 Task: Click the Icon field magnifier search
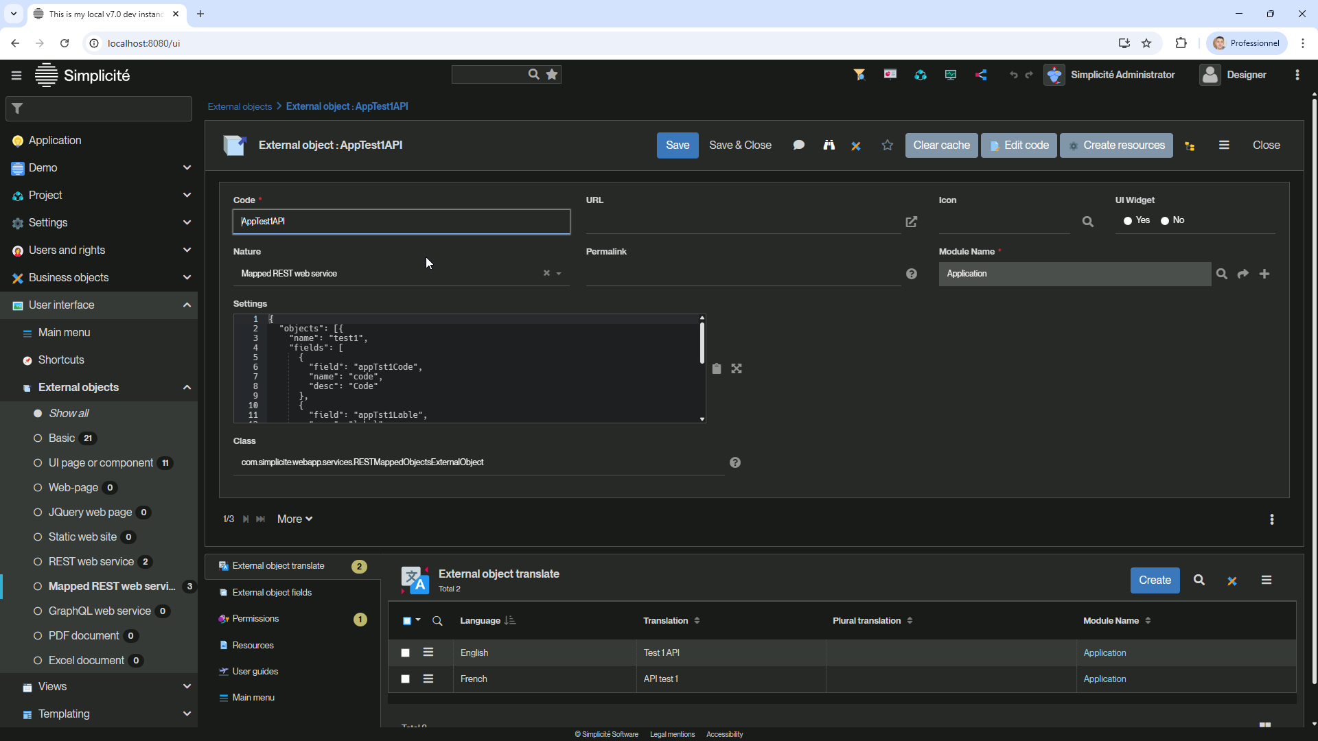(1087, 222)
